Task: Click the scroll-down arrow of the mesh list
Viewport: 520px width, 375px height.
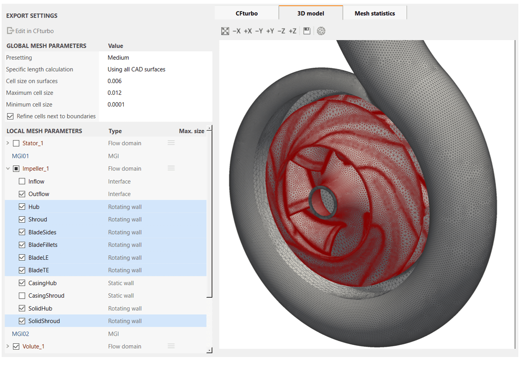Action: [x=210, y=350]
